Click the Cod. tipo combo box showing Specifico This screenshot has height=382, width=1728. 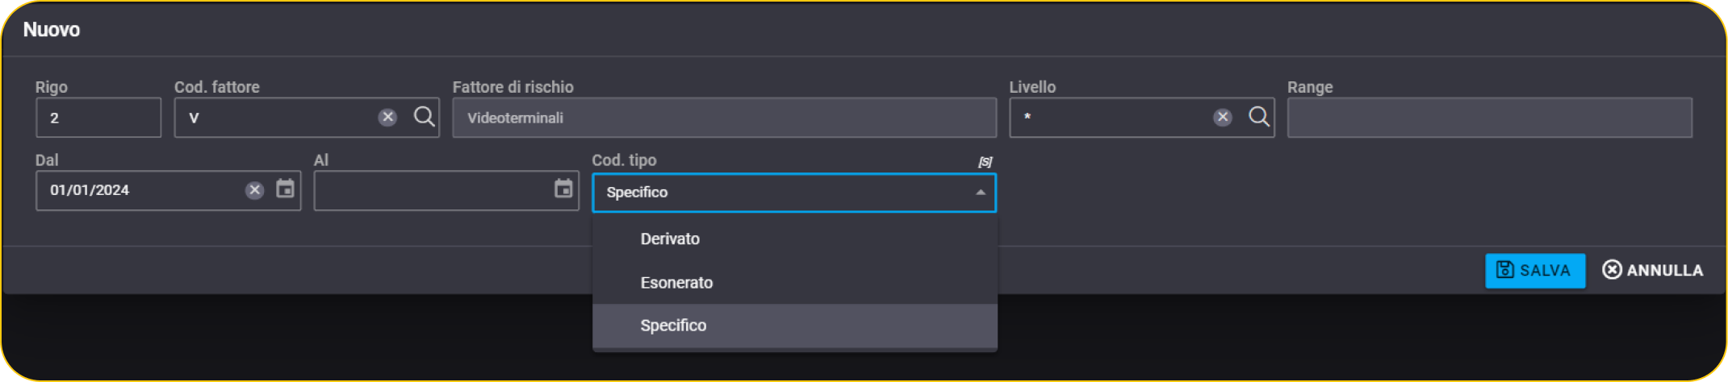pos(794,193)
